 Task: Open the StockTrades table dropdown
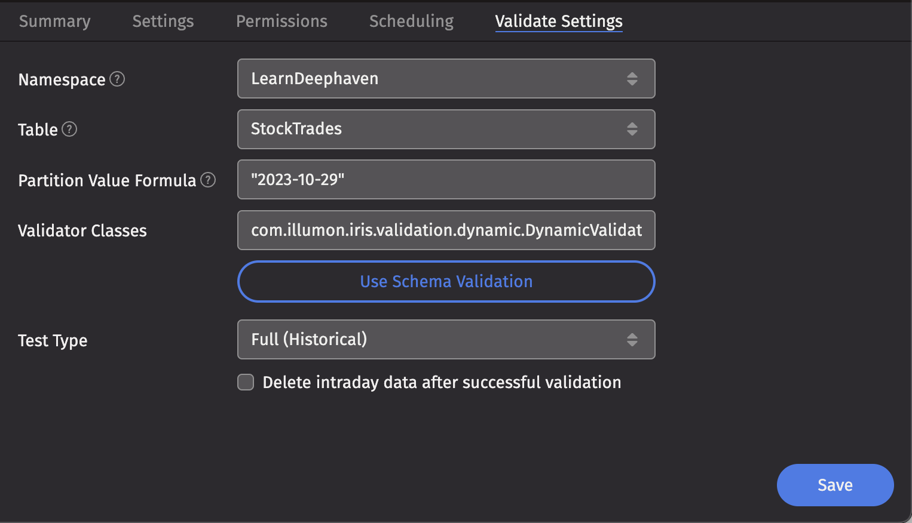tap(446, 129)
